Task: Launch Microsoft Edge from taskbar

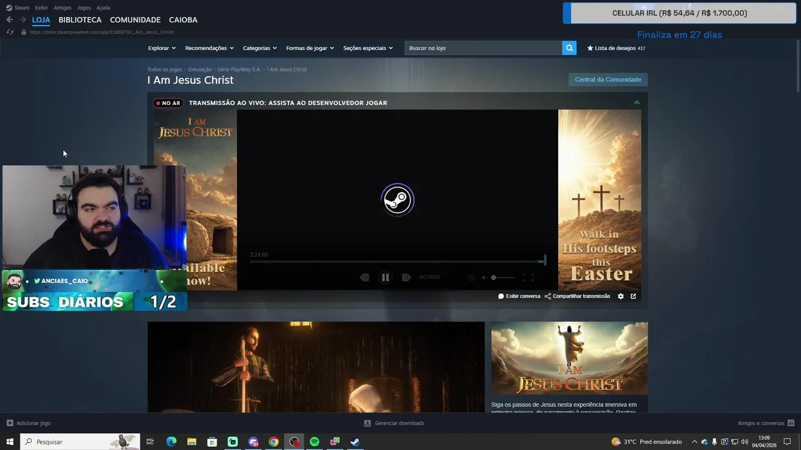Action: pyautogui.click(x=171, y=442)
